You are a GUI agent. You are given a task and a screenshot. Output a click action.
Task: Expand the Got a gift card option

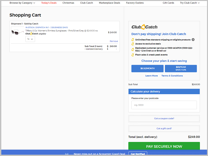pyautogui.click(x=164, y=129)
